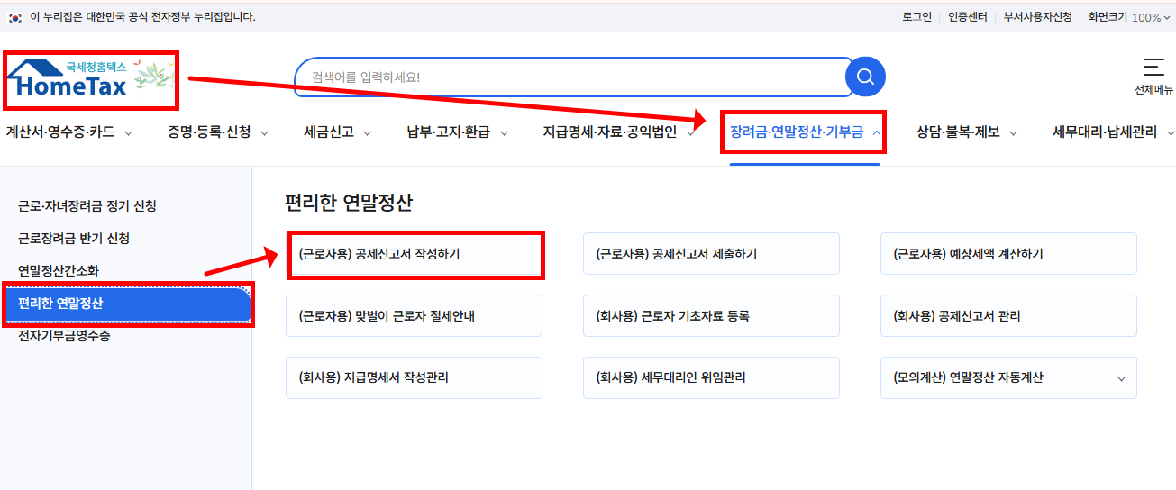Collapse the 장려금·연말정산·기부금 menu
1176x490 pixels.
(x=806, y=132)
